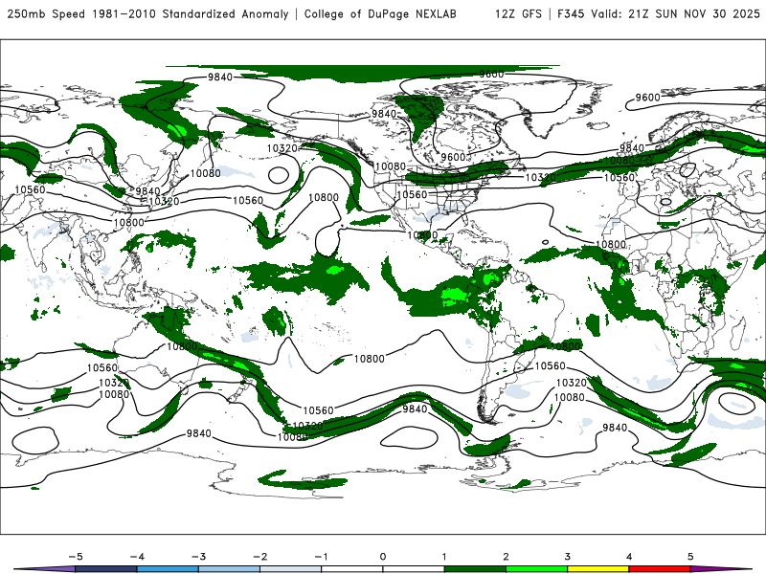Click the '4' colorbar tick label
Viewport: 766px width, 574px height.
point(629,557)
